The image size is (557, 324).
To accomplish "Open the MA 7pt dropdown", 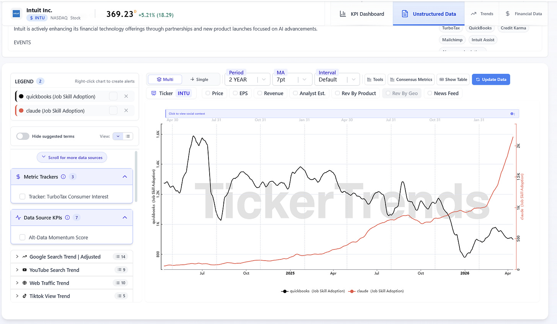I will [x=292, y=79].
